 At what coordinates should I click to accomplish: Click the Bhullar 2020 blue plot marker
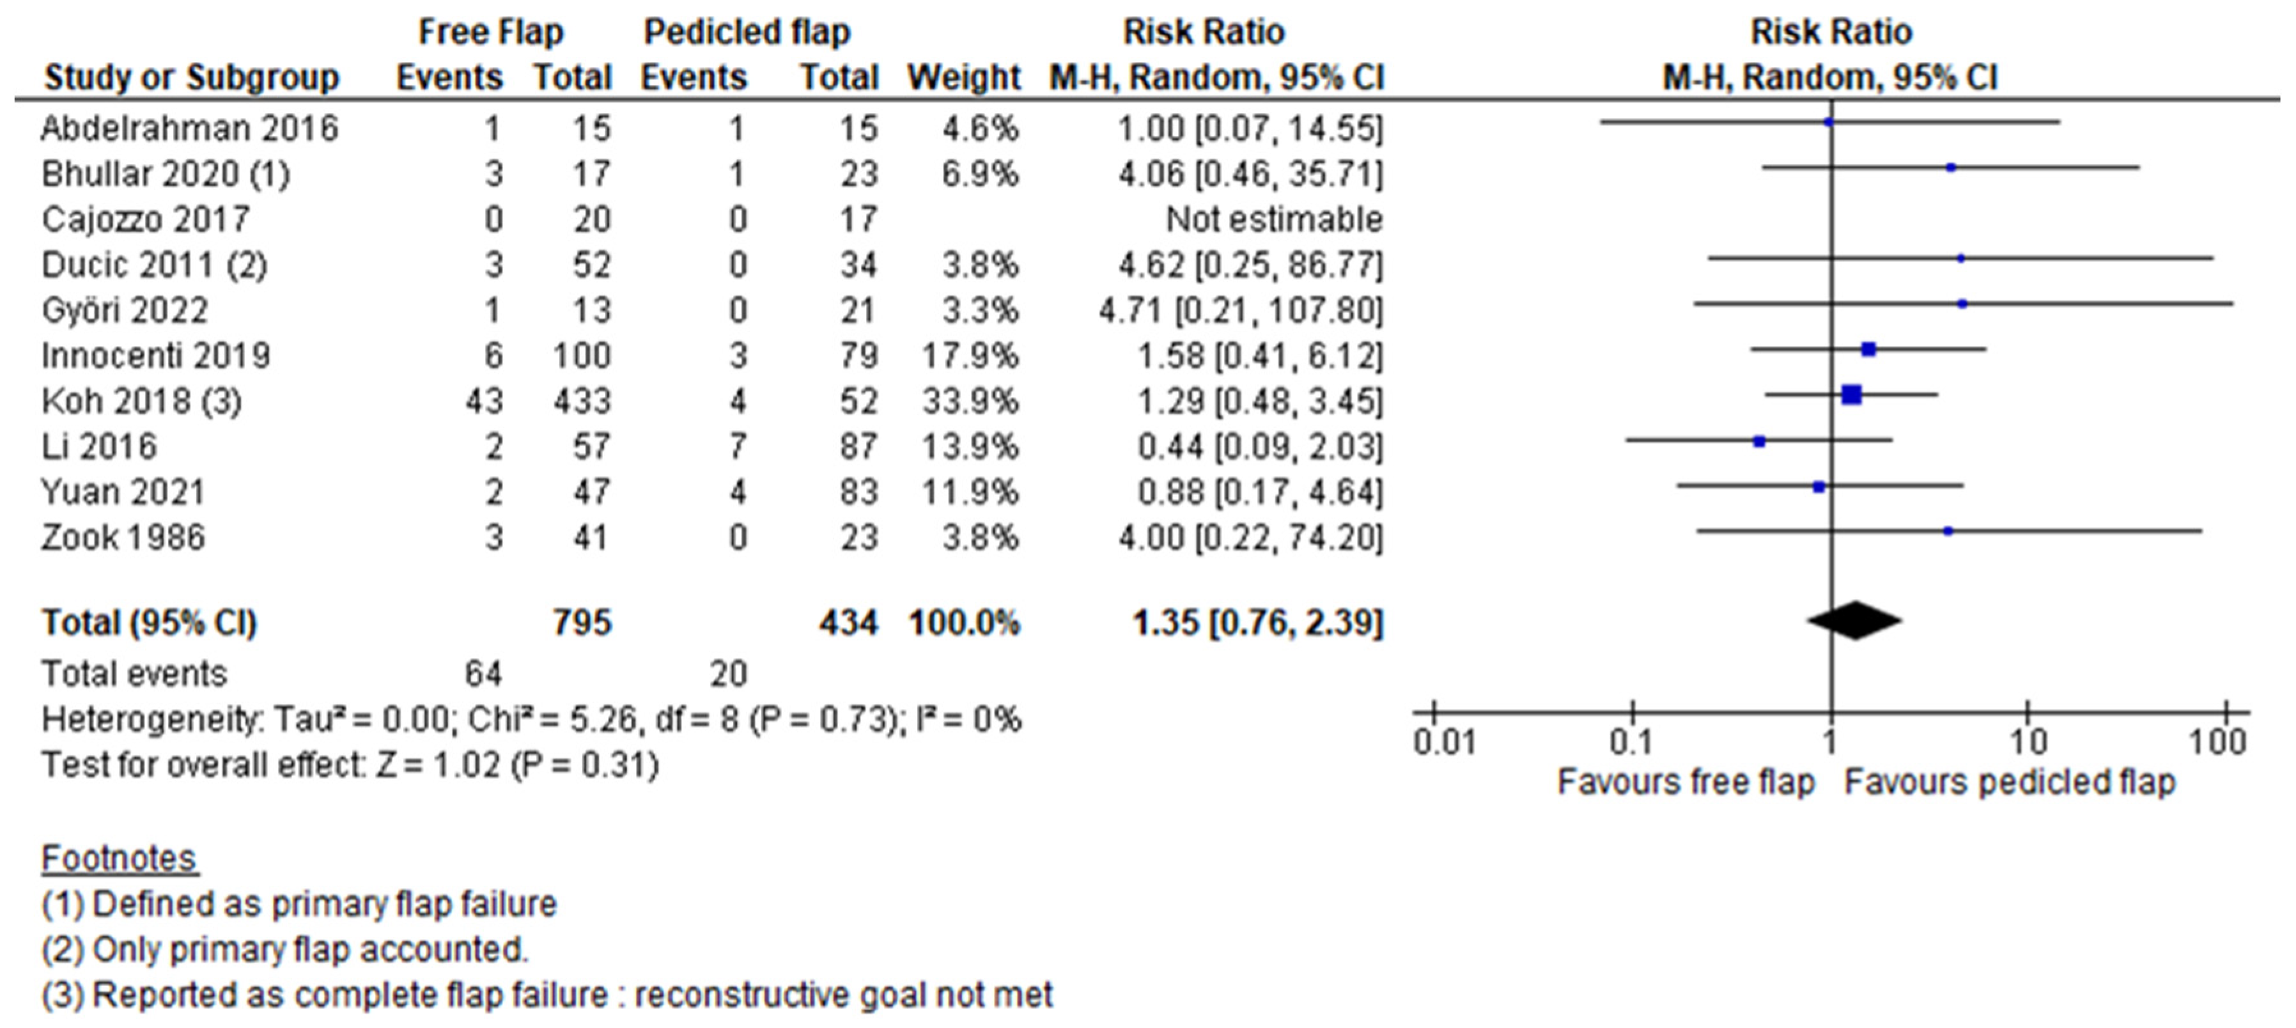point(1950,167)
